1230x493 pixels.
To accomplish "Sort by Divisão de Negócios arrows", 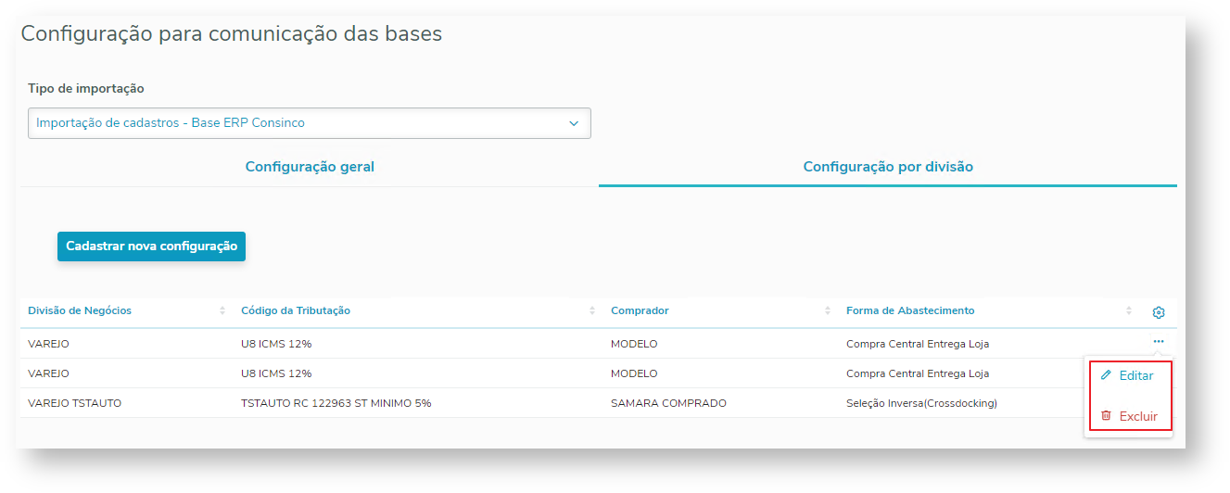I will tap(222, 310).
